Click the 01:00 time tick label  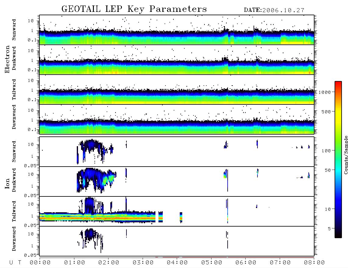coord(75,263)
